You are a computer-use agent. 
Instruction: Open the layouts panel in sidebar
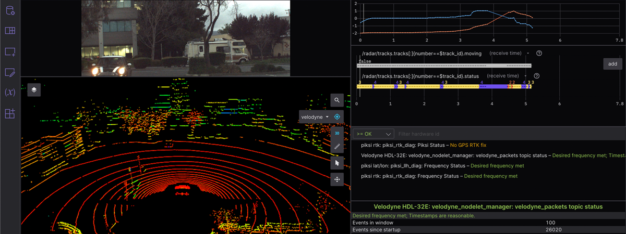(x=10, y=31)
